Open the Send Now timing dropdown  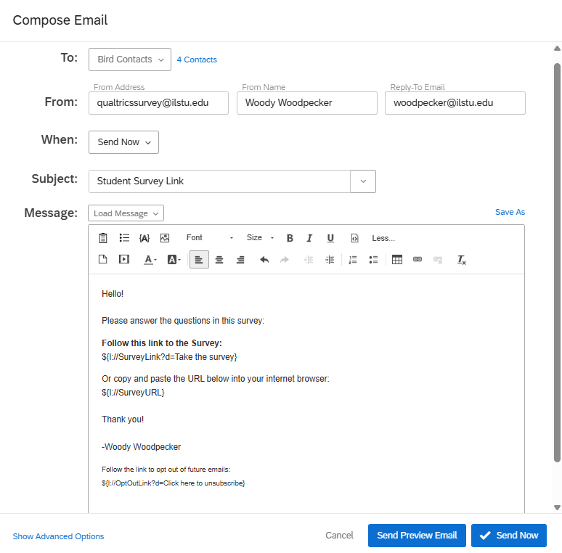[x=123, y=142]
